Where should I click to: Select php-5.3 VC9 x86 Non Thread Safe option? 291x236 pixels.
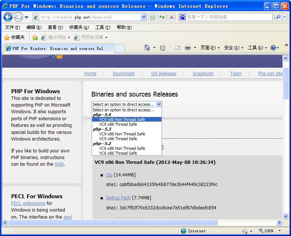(x=127, y=134)
